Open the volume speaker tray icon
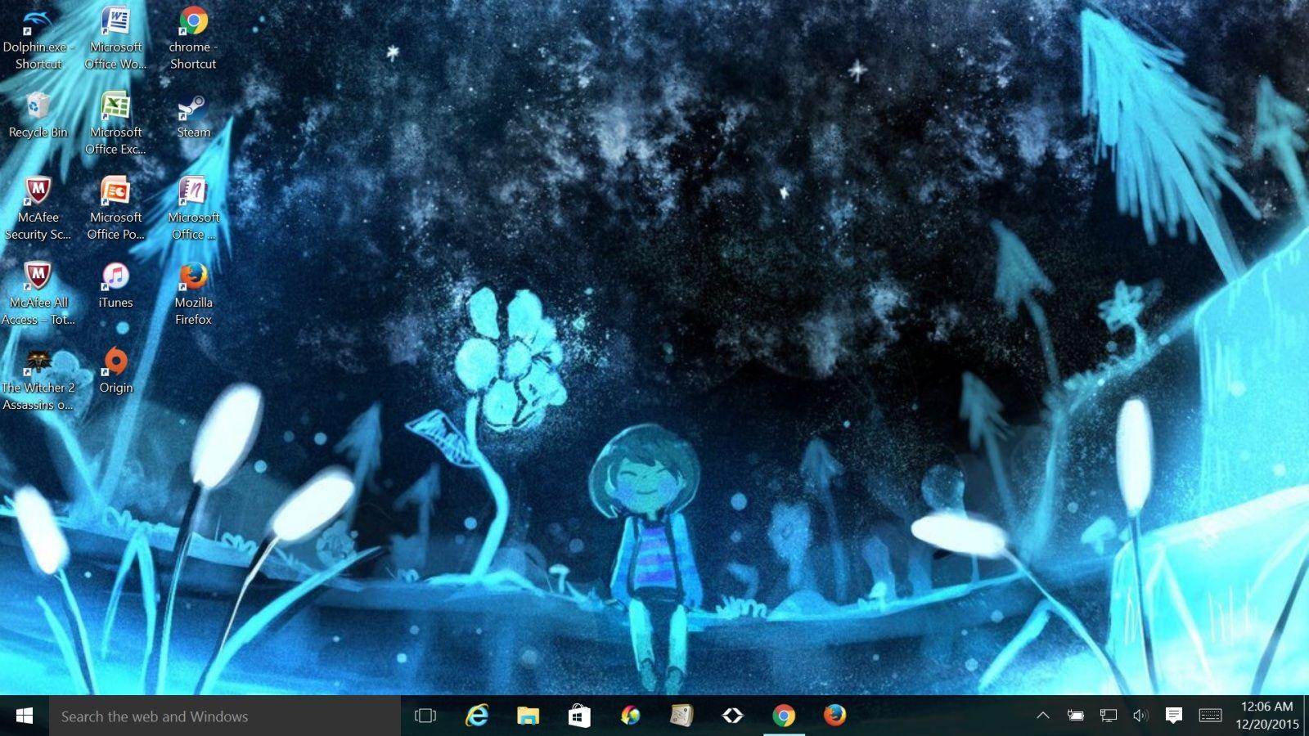 coord(1140,716)
